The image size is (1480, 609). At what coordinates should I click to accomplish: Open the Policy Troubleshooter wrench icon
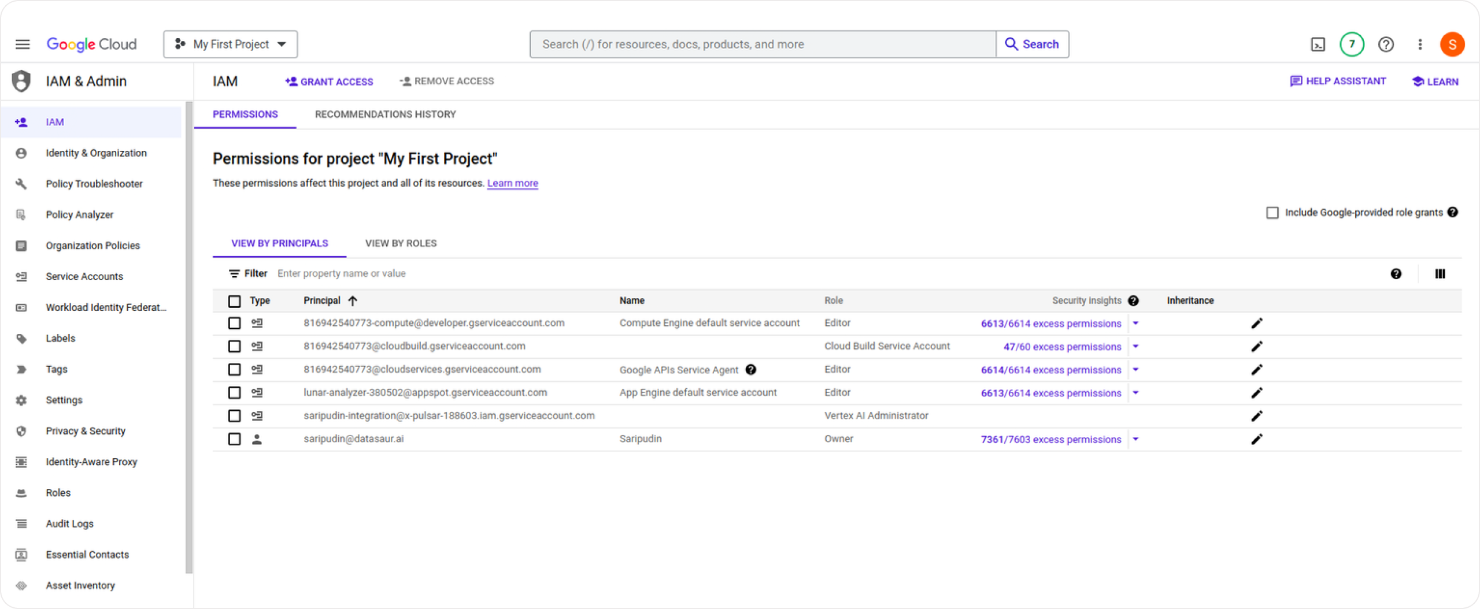[x=21, y=184]
